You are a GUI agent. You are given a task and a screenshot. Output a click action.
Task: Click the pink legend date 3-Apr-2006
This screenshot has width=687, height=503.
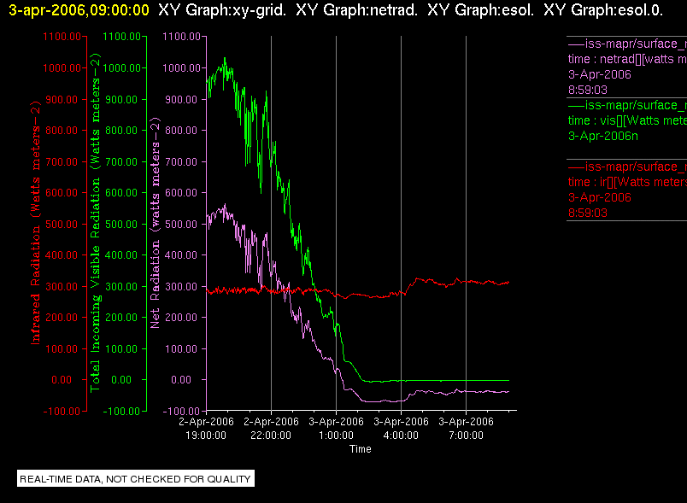pyautogui.click(x=599, y=74)
